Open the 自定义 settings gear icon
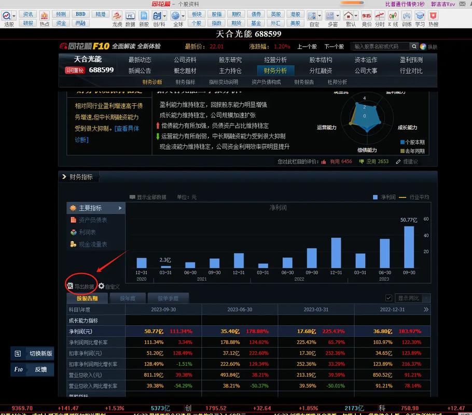The image size is (472, 415). 102,286
